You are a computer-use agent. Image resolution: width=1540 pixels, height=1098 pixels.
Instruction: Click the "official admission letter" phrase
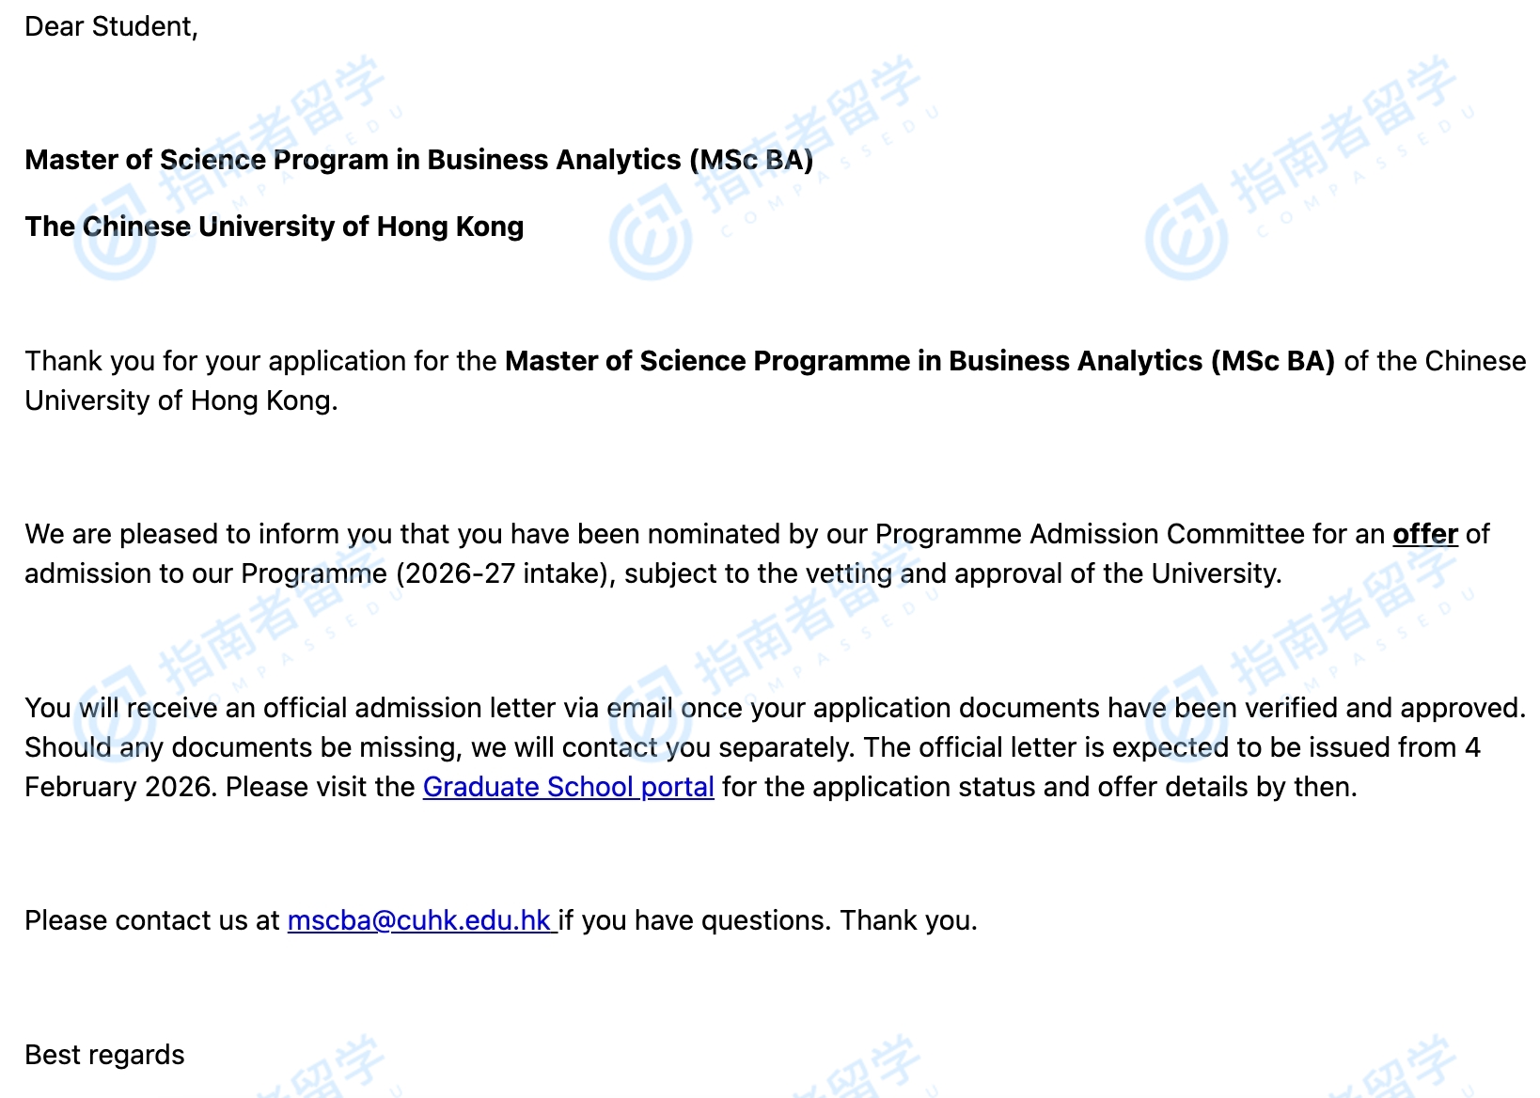410,708
